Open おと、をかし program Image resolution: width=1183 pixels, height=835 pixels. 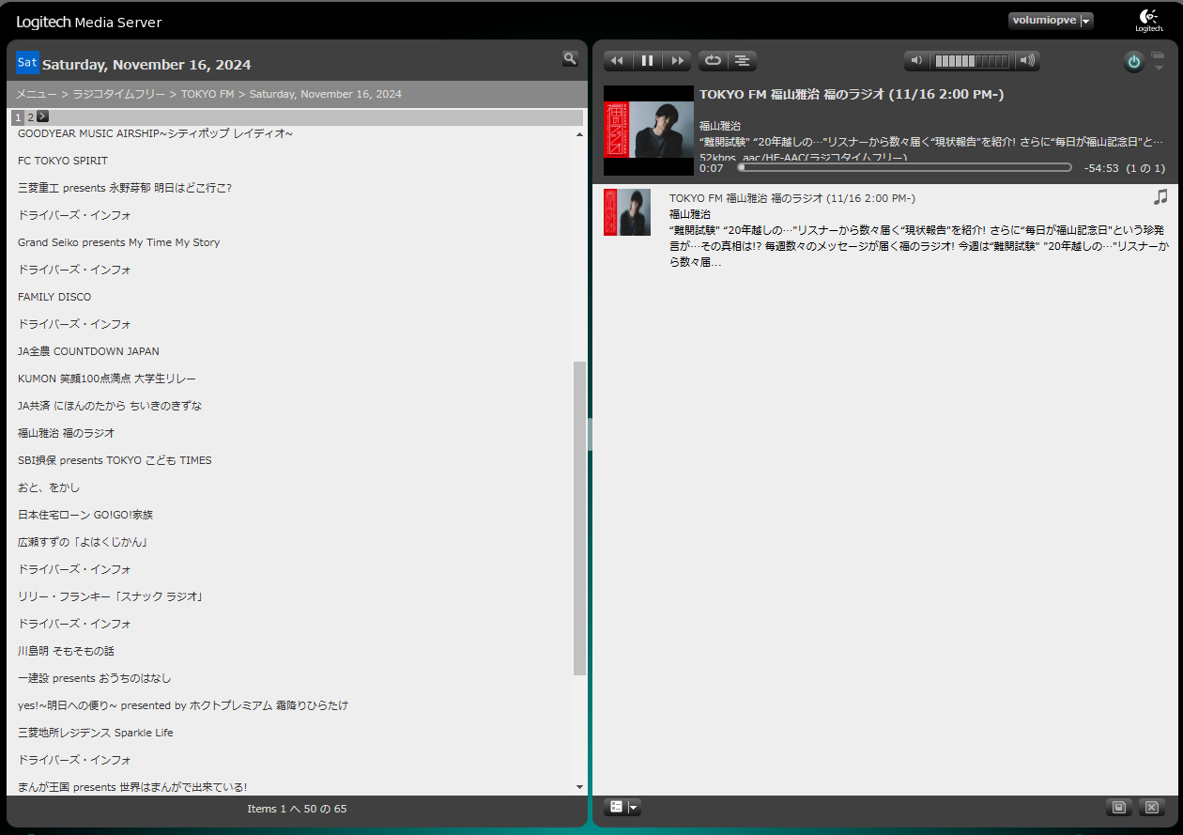pos(49,487)
